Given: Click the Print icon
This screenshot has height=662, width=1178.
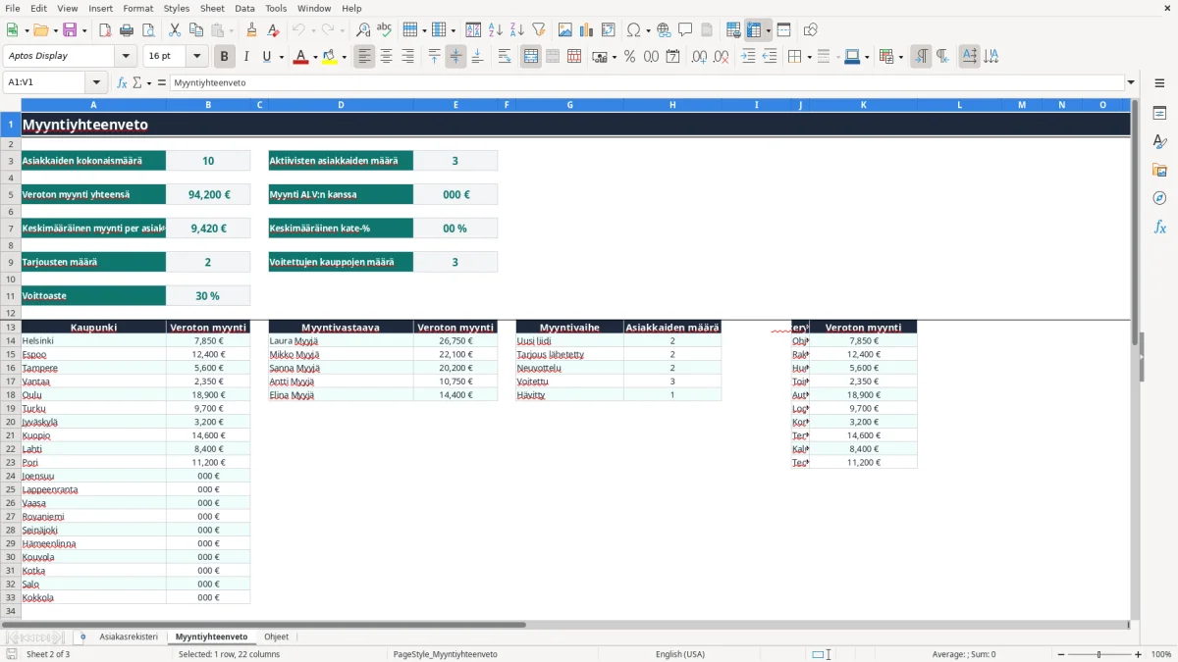Looking at the screenshot, I should pos(126,30).
